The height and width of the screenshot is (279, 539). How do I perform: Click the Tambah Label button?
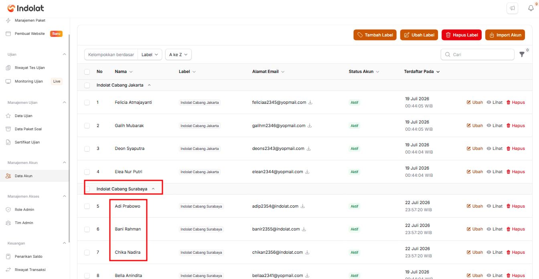coord(375,35)
